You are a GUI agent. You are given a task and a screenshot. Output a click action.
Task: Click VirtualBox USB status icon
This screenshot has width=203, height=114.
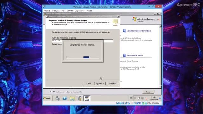[x=129, y=103]
